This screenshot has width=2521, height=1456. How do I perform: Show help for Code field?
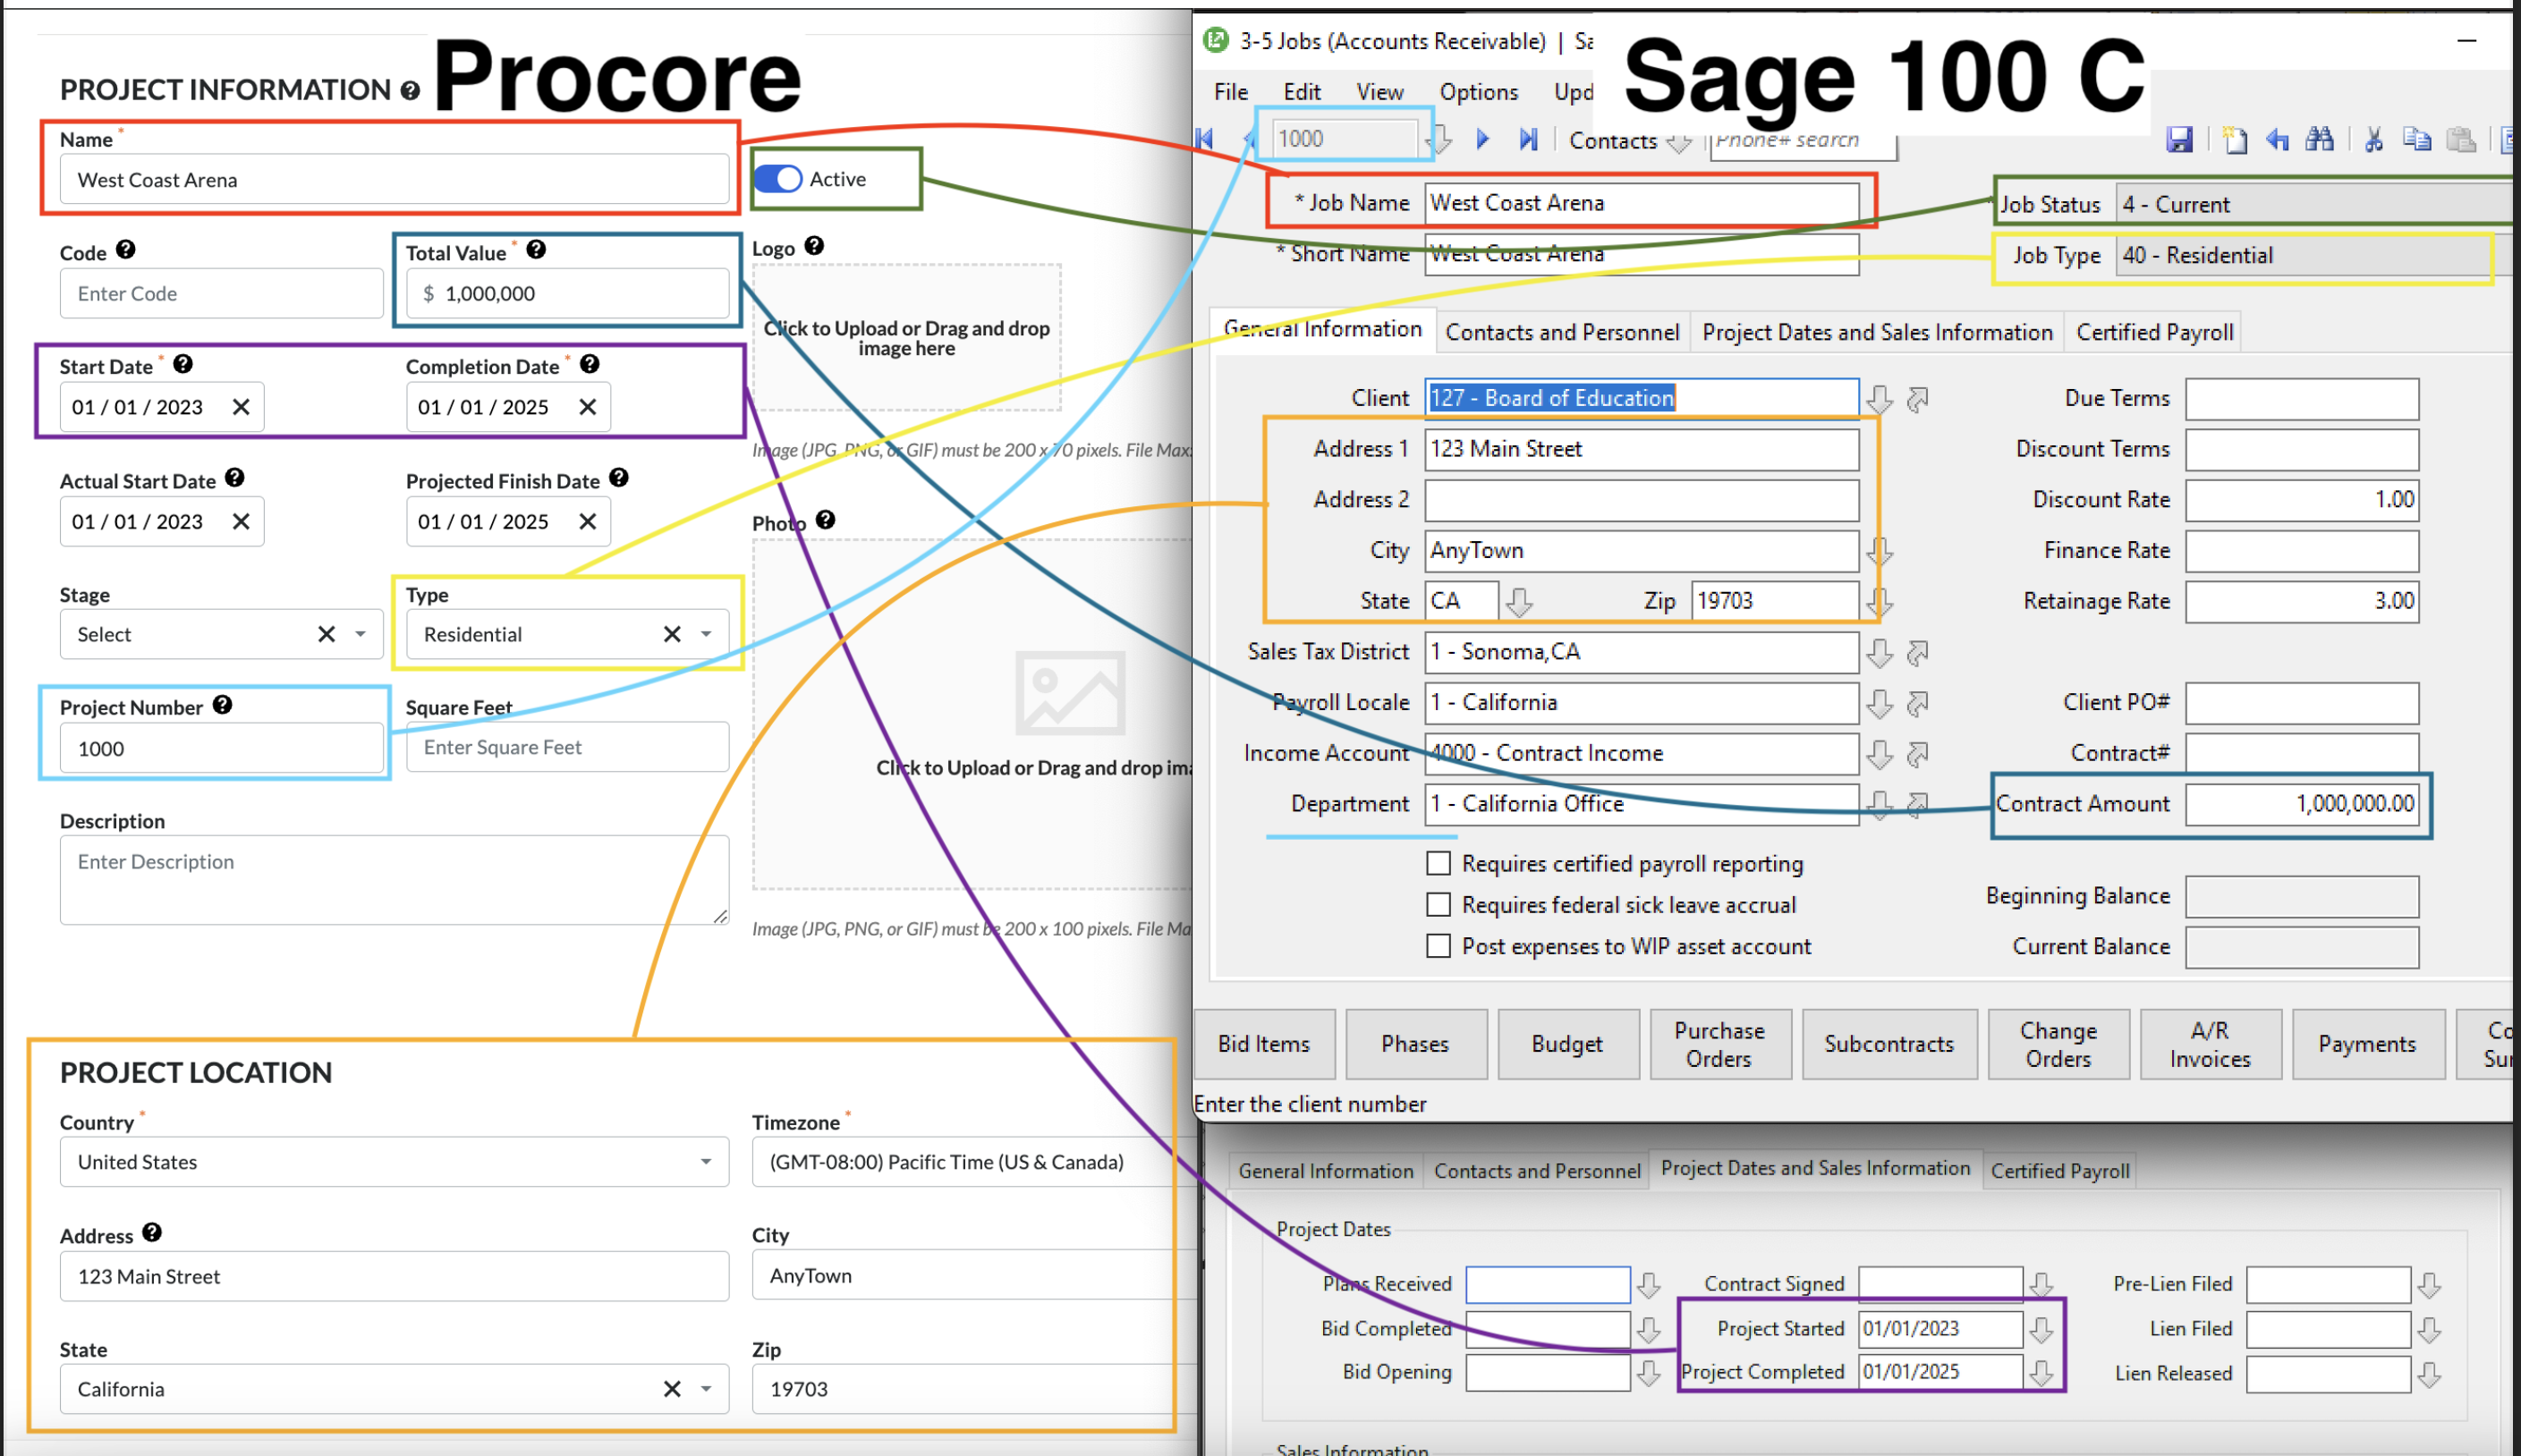click(x=125, y=250)
